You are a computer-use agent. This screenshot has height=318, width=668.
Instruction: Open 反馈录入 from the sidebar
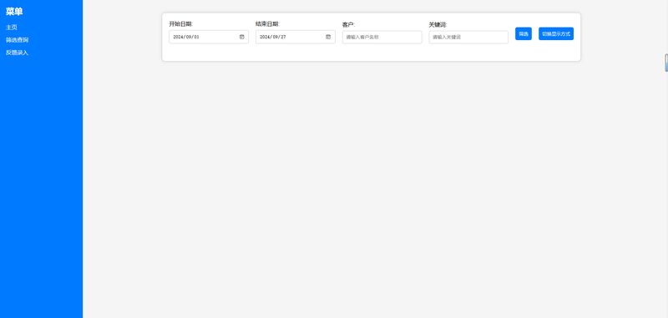[x=17, y=53]
